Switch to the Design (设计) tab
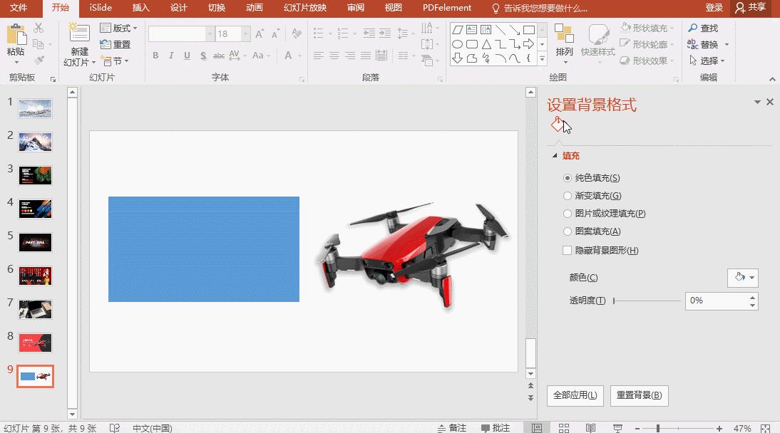Image resolution: width=780 pixels, height=433 pixels. point(178,8)
